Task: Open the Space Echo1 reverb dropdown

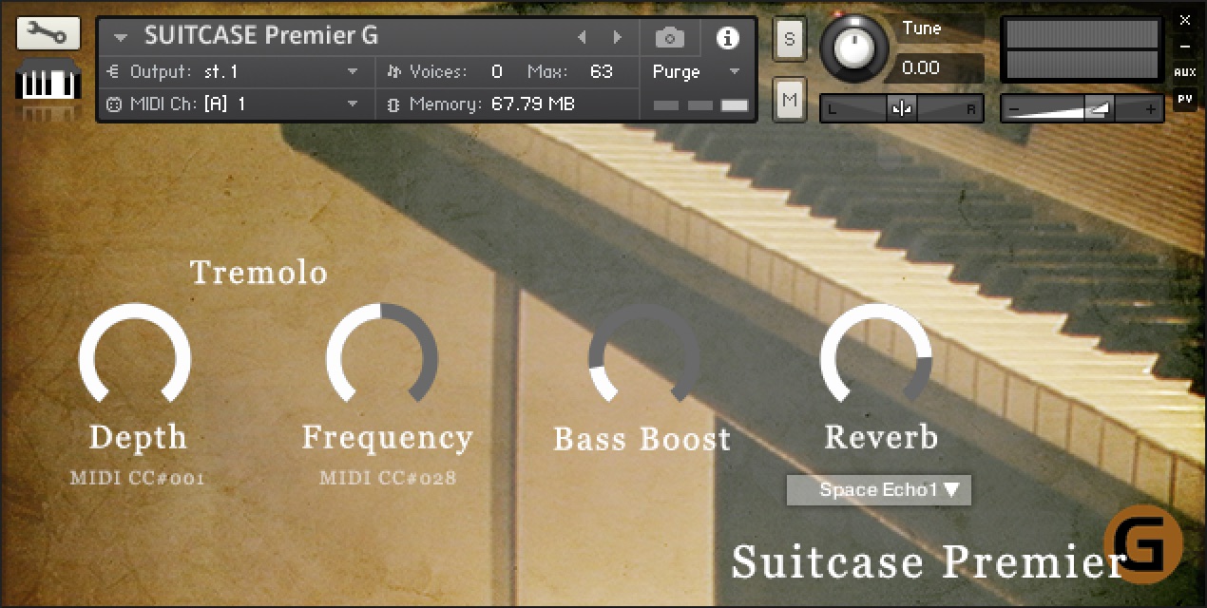Action: click(x=878, y=490)
